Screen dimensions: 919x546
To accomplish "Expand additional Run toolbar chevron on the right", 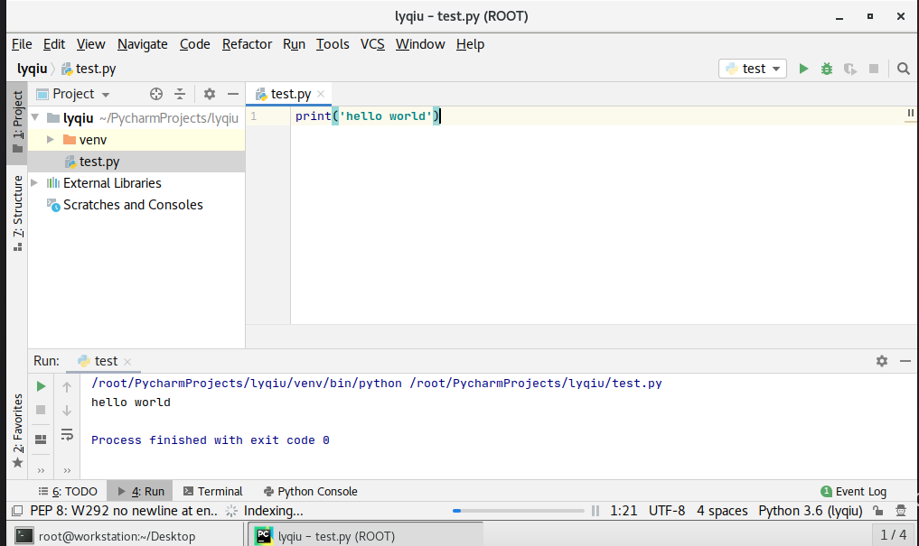I will [x=67, y=470].
